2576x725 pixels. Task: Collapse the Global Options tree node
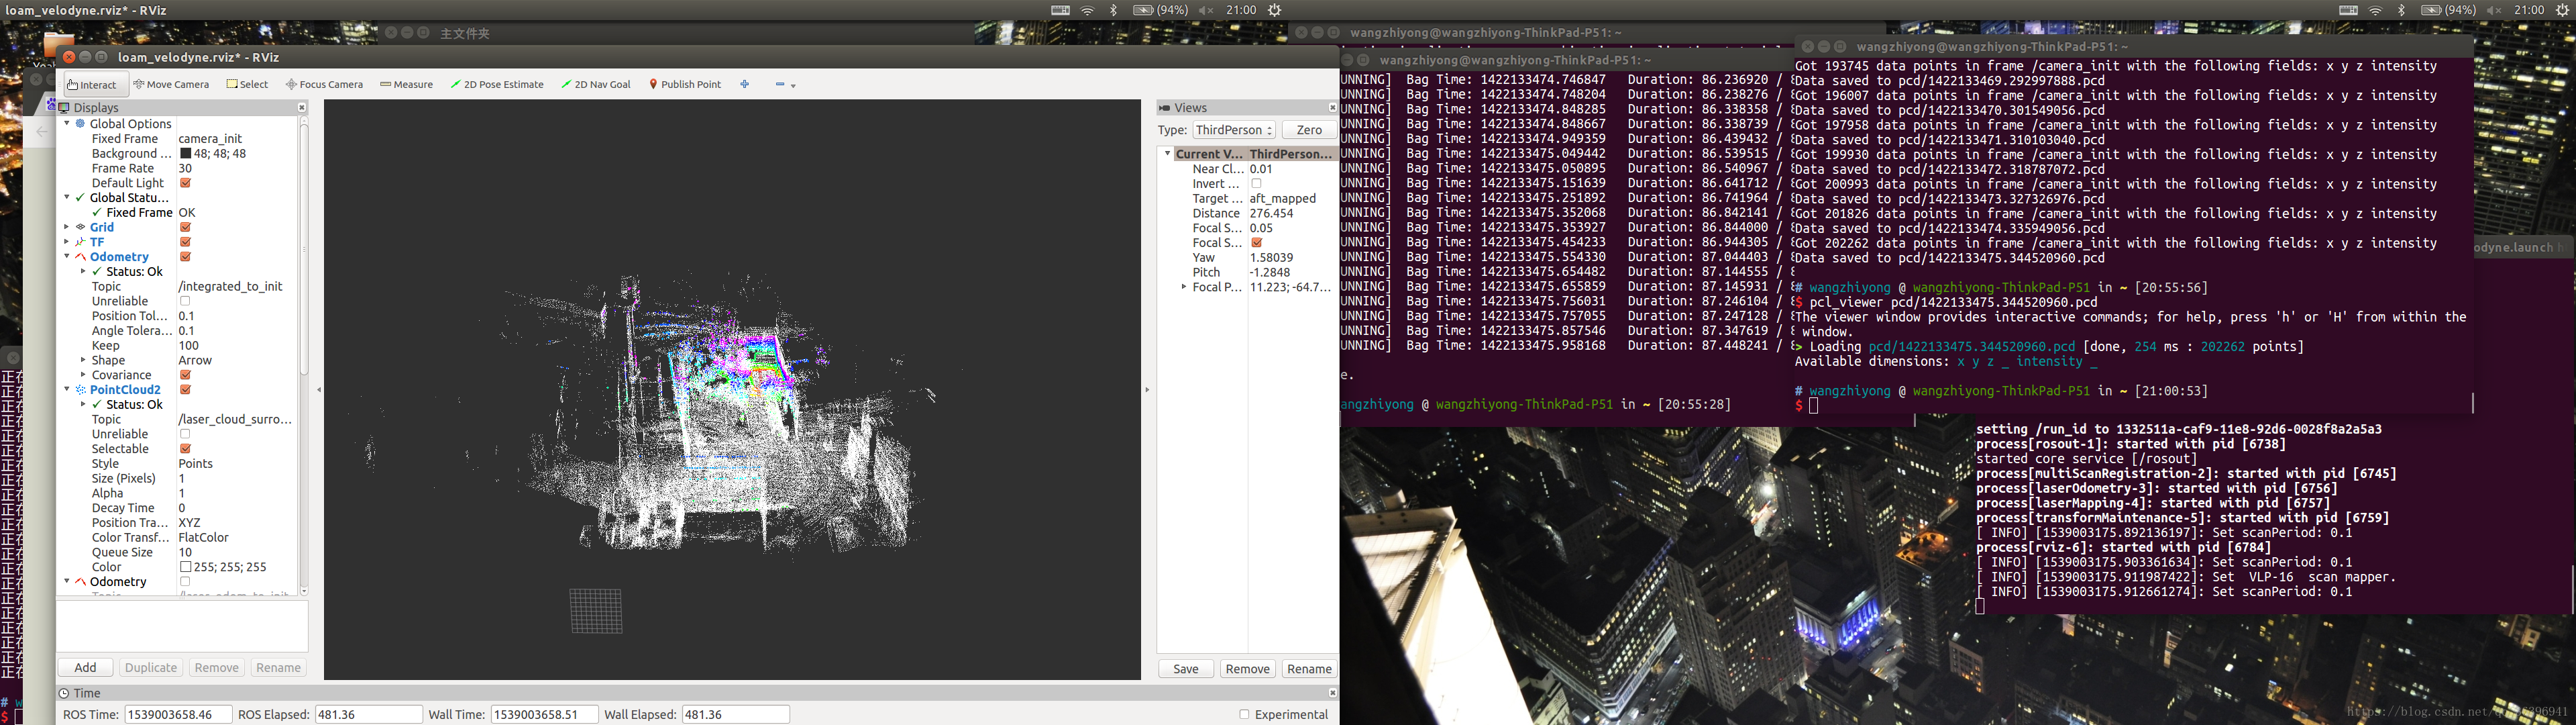click(67, 124)
